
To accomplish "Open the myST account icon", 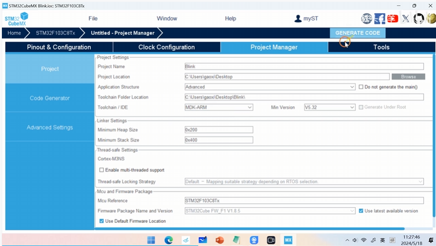I will 298,18.
